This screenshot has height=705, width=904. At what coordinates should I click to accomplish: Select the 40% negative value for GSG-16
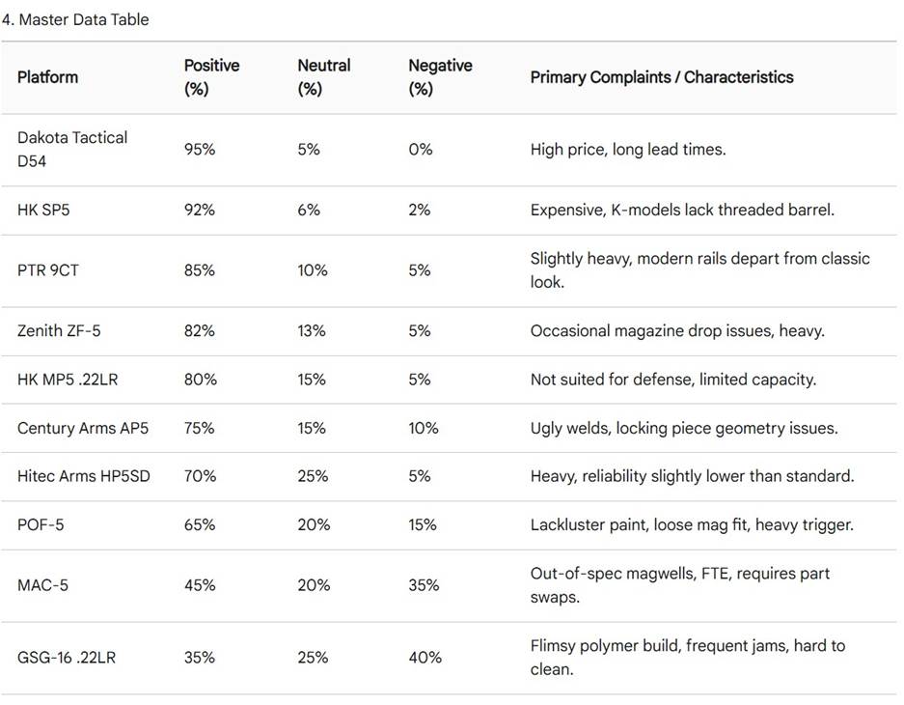click(425, 658)
